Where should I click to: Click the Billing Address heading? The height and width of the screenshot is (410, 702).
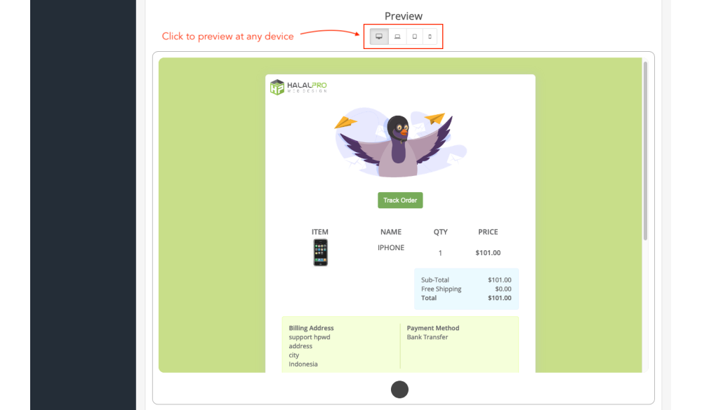click(311, 328)
